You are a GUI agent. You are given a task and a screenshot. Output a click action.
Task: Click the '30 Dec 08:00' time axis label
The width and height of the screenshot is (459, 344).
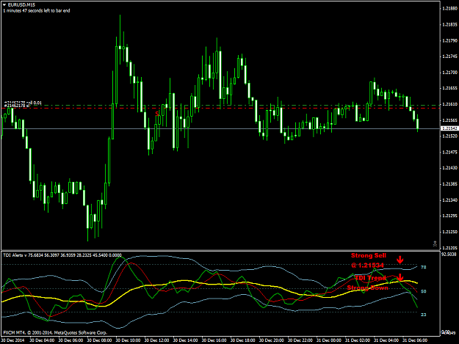pos(99,340)
